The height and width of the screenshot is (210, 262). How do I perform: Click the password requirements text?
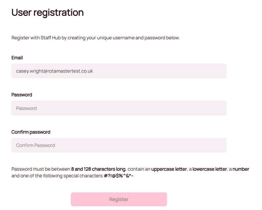pyautogui.click(x=130, y=172)
